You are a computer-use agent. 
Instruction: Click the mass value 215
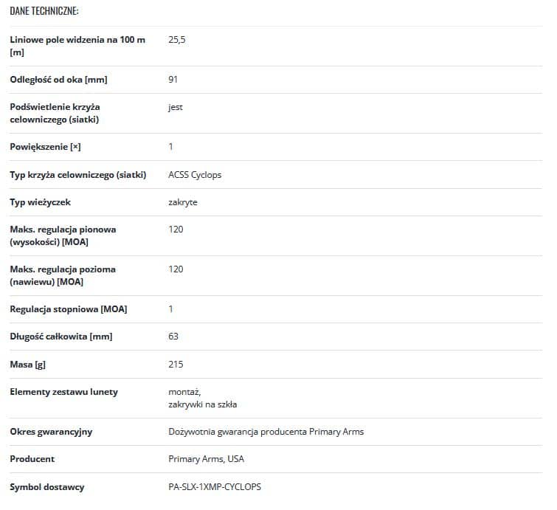pos(176,365)
